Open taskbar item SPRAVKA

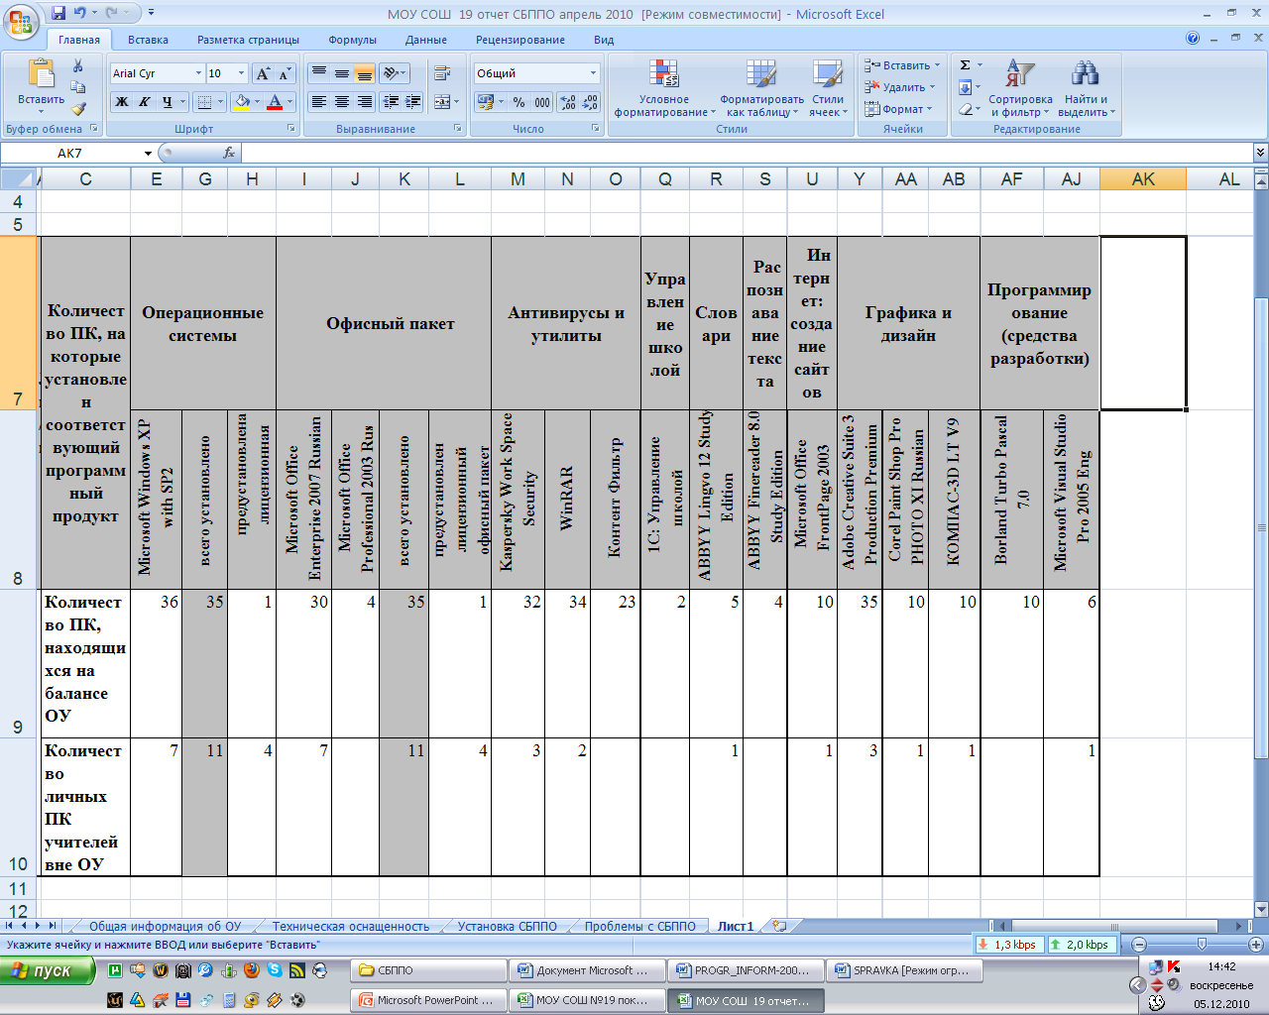point(905,970)
